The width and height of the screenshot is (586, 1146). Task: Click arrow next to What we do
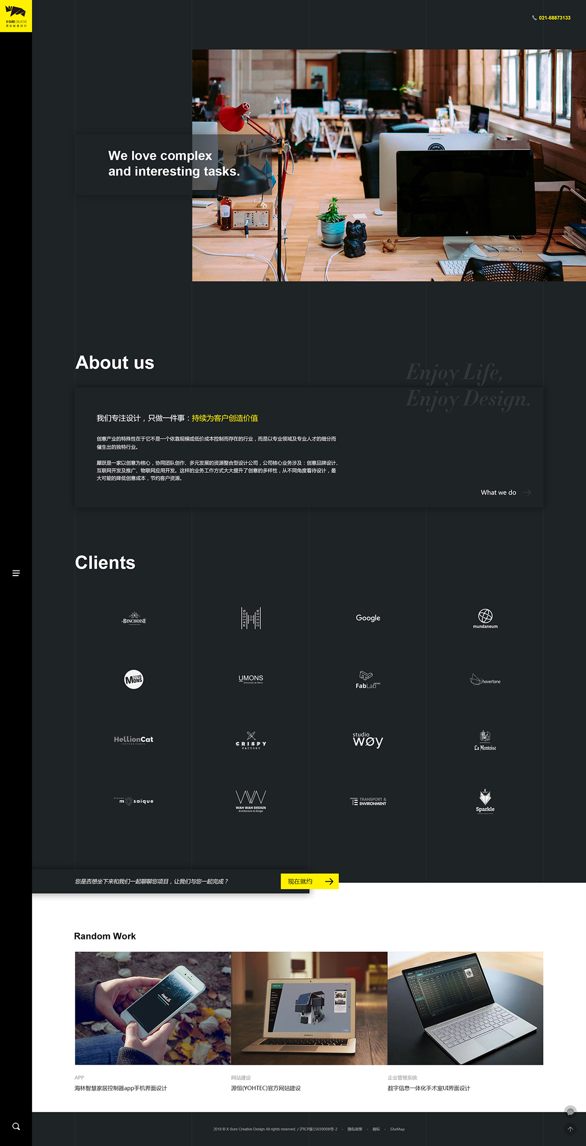pyautogui.click(x=527, y=493)
